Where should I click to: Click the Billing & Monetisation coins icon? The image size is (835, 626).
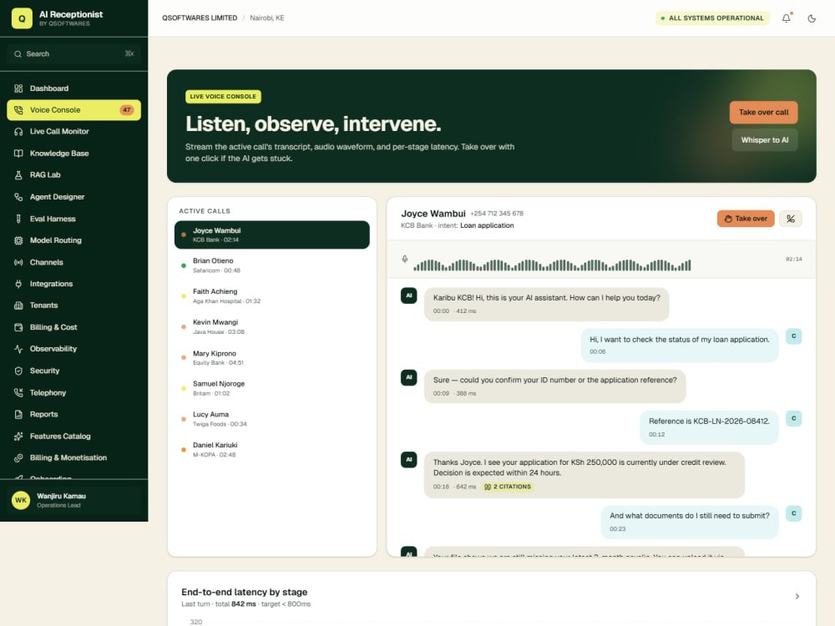pyautogui.click(x=18, y=457)
